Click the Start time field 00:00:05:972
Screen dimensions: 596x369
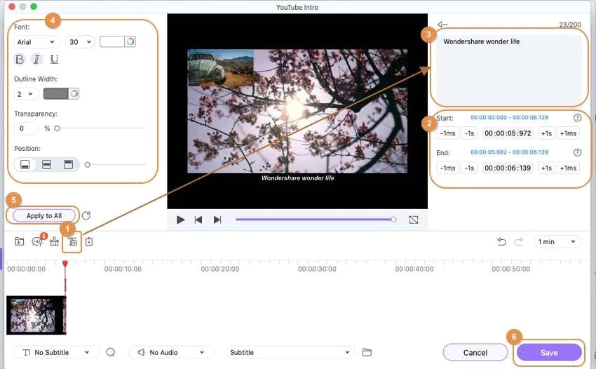508,133
